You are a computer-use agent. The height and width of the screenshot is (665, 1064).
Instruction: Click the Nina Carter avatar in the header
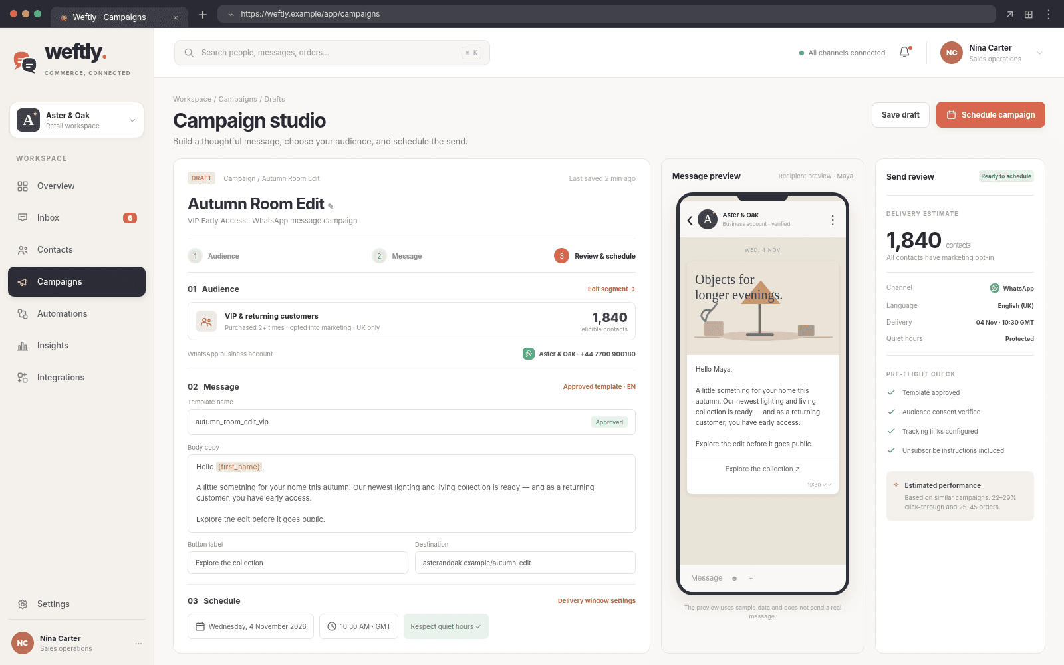(x=952, y=53)
